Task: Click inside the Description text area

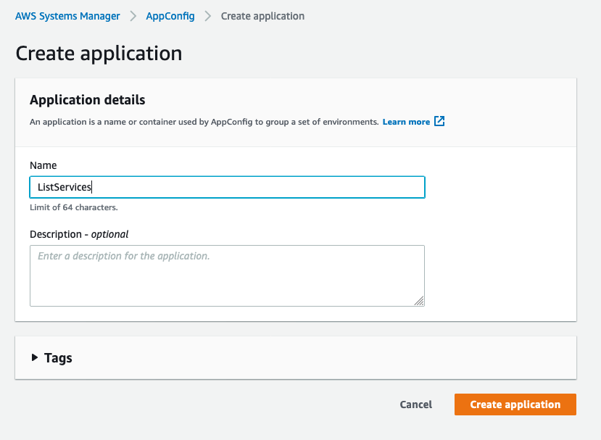Action: (x=227, y=275)
